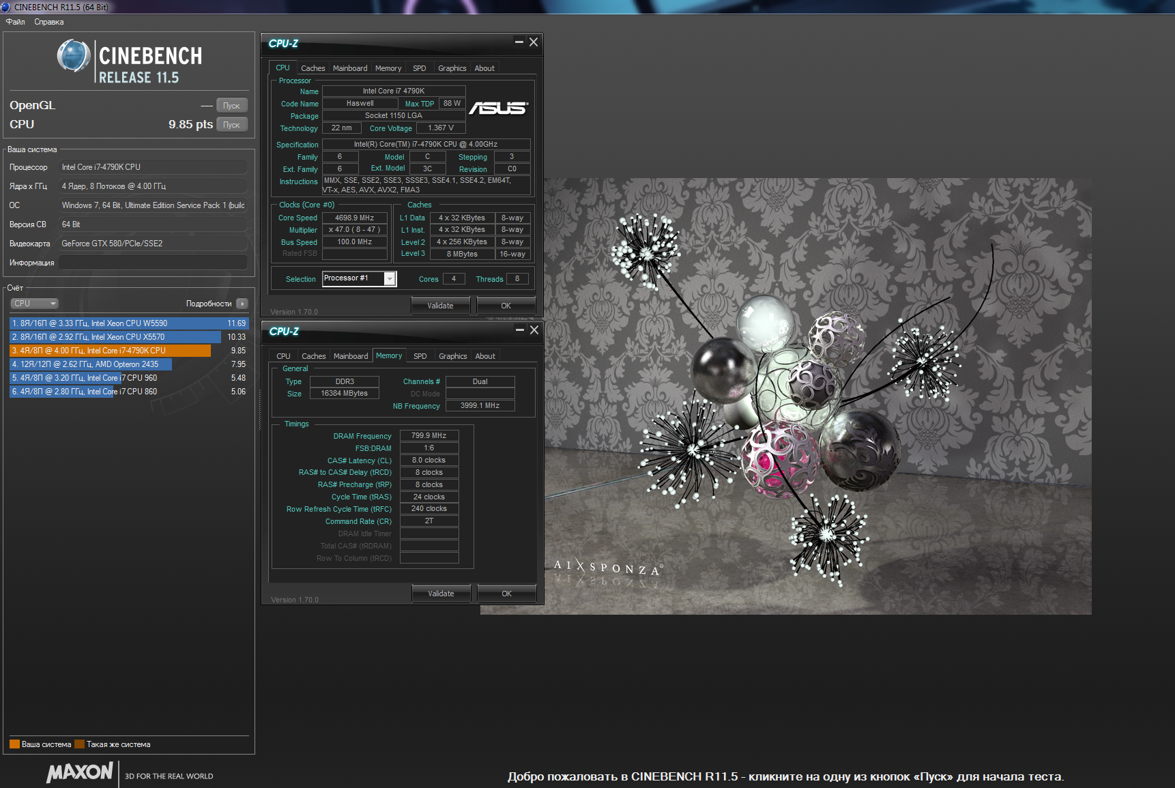Screen dimensions: 1175x788
Task: Run the OpenGL test with Пуск
Action: (232, 106)
